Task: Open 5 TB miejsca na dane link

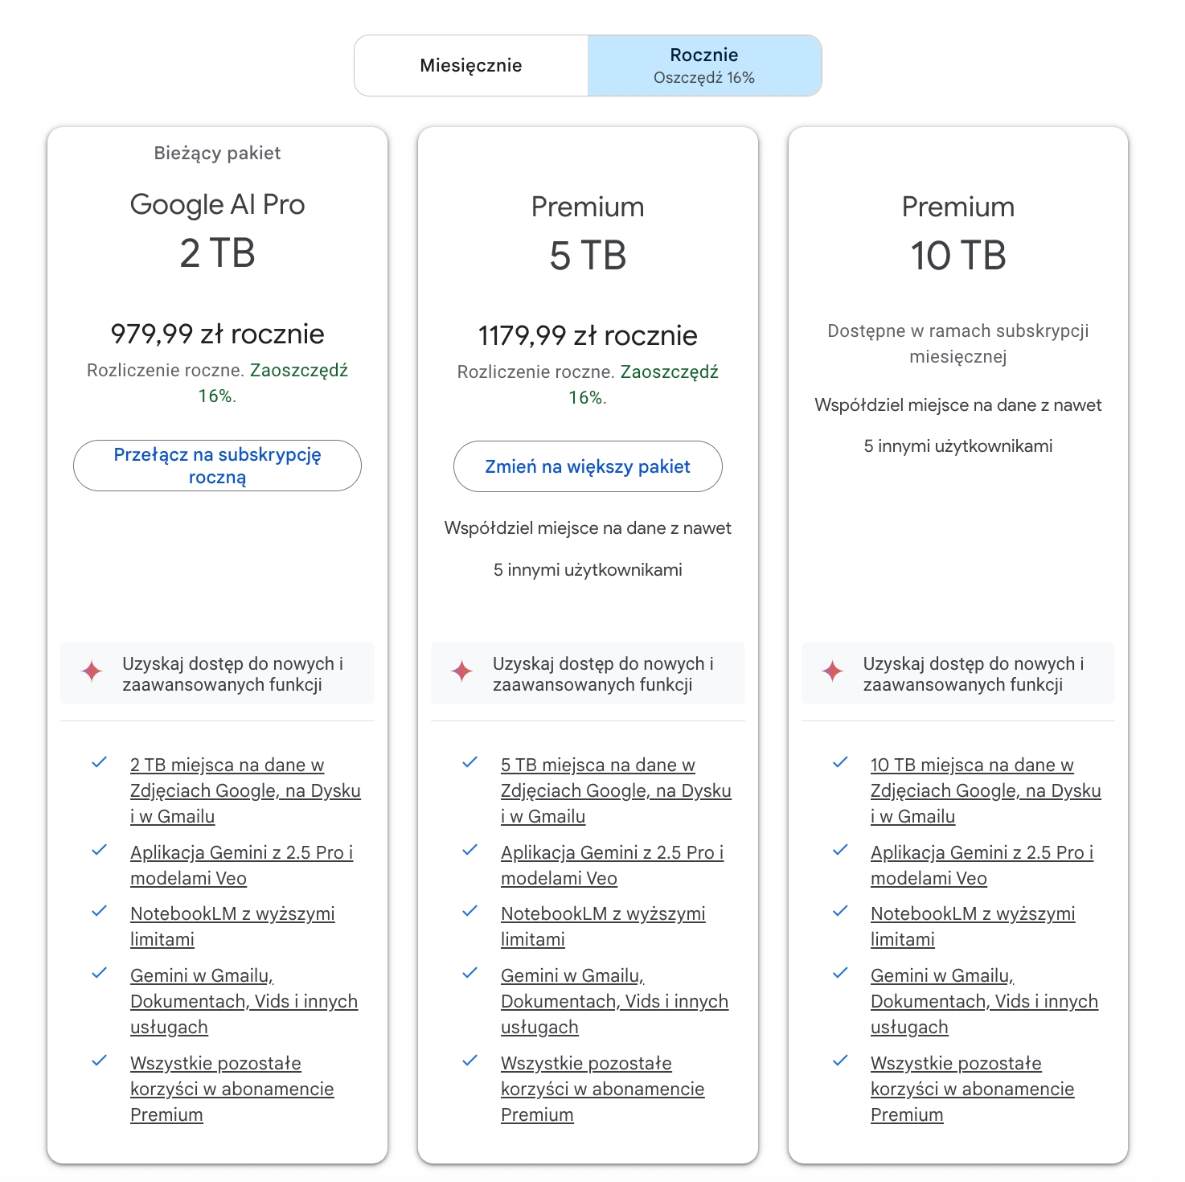Action: tap(616, 790)
